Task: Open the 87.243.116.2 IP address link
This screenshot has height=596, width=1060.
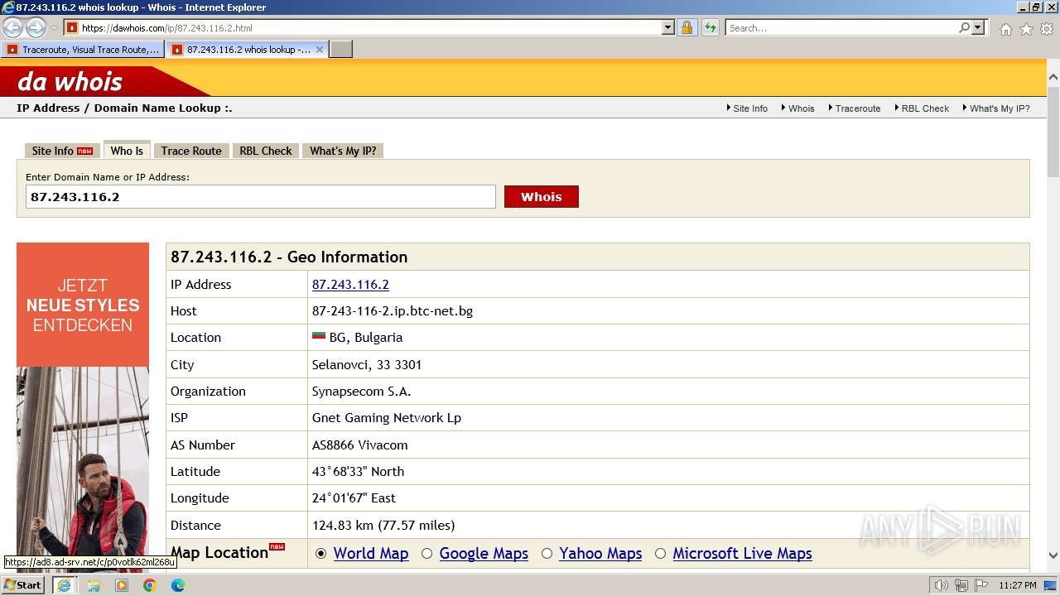Action: pos(350,284)
